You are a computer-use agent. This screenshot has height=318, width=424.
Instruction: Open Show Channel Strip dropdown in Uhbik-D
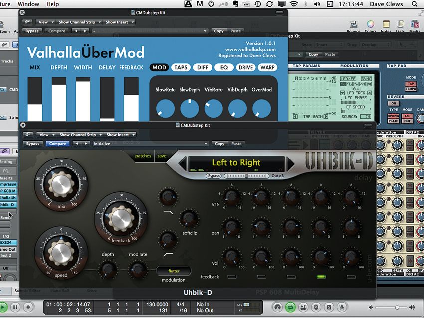pos(80,134)
